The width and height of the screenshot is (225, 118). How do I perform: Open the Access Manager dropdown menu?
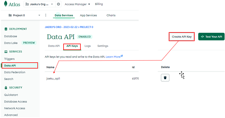[x=77, y=4]
